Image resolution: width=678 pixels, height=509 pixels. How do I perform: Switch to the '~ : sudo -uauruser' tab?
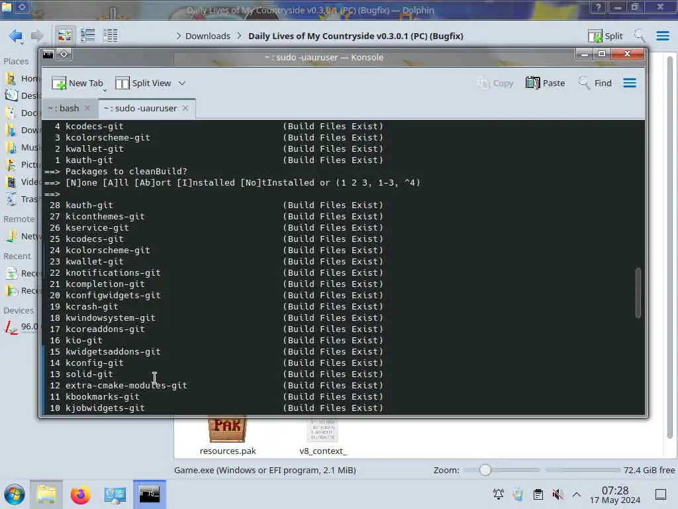pyautogui.click(x=140, y=108)
